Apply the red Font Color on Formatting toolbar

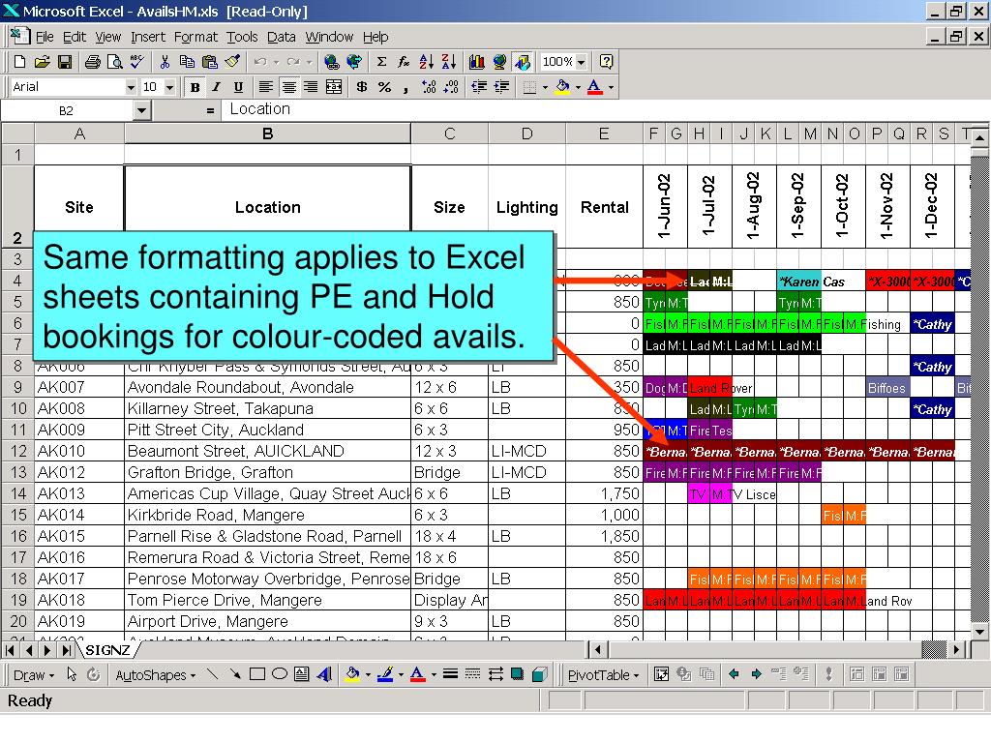tap(595, 87)
